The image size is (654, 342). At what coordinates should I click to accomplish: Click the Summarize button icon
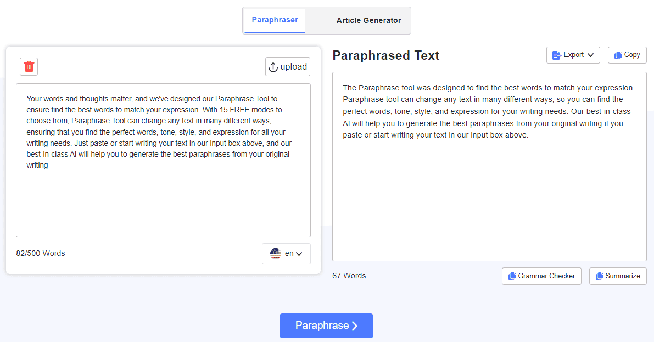click(600, 276)
